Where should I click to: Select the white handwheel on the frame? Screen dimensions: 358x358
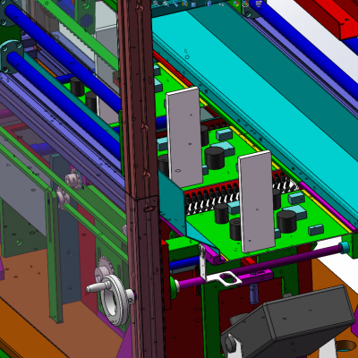click(113, 299)
